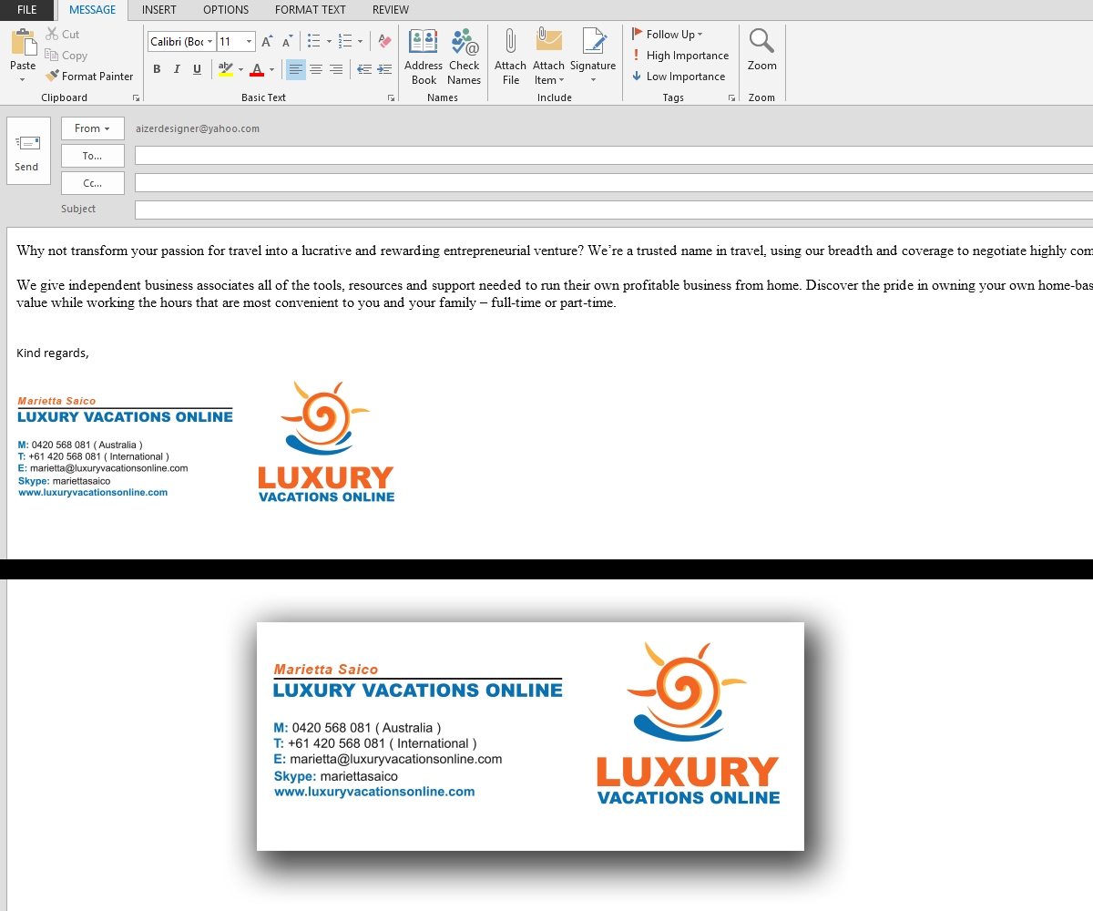Image resolution: width=1093 pixels, height=911 pixels.
Task: Open the Basic Text dialog launcher
Action: tap(391, 97)
